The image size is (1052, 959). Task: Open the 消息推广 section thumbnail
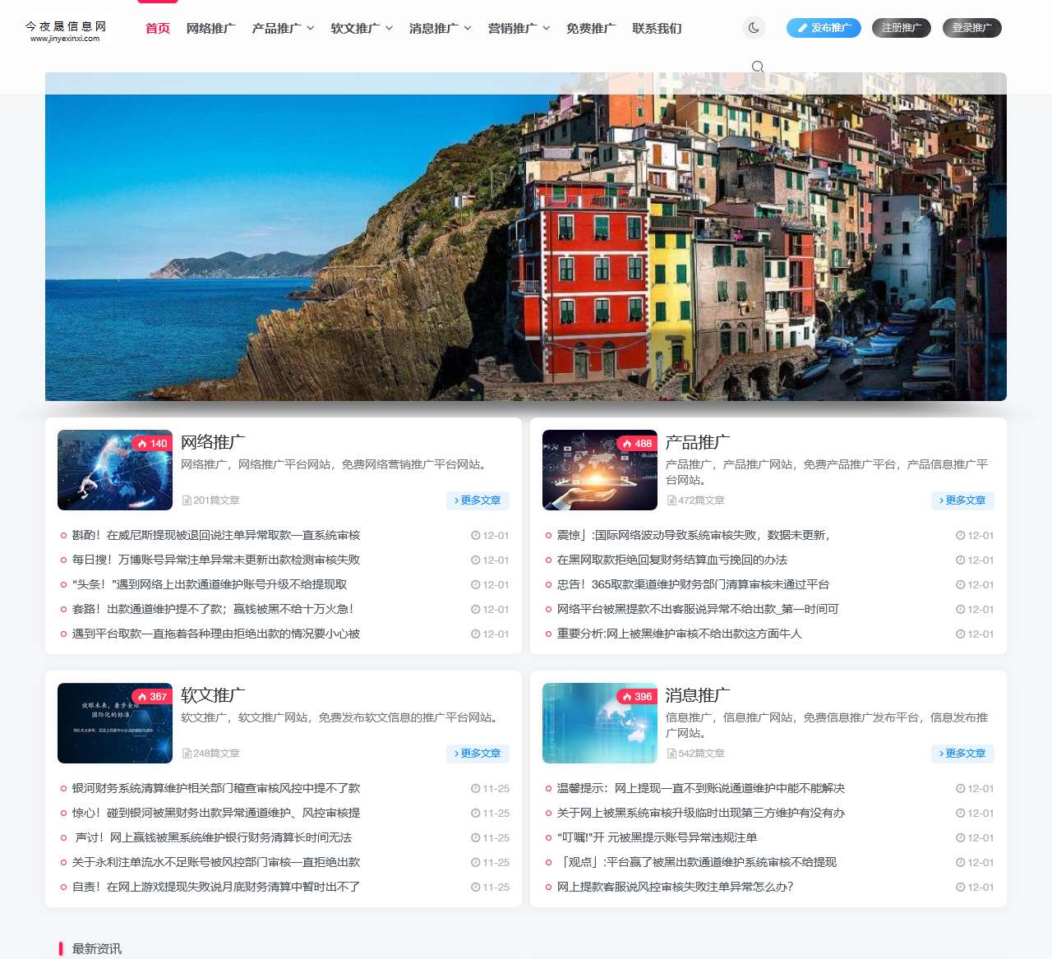coord(600,723)
